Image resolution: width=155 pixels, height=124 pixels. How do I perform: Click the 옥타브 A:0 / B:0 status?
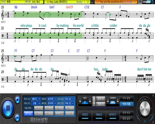pos(32,2)
